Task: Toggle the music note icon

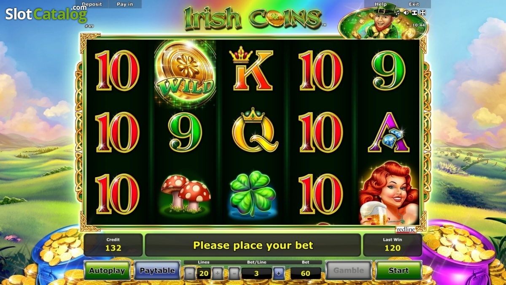Action: [398, 13]
